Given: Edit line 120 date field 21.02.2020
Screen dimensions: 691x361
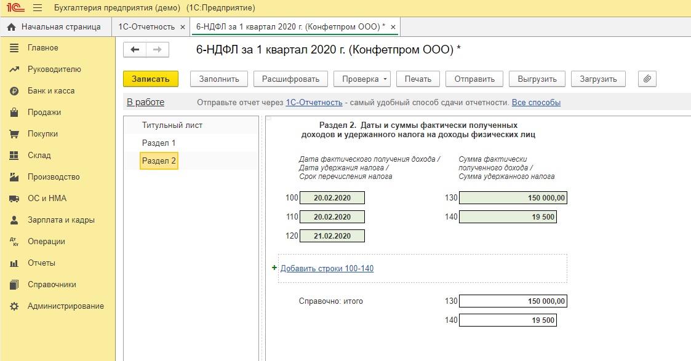Looking at the screenshot, I should 332,236.
